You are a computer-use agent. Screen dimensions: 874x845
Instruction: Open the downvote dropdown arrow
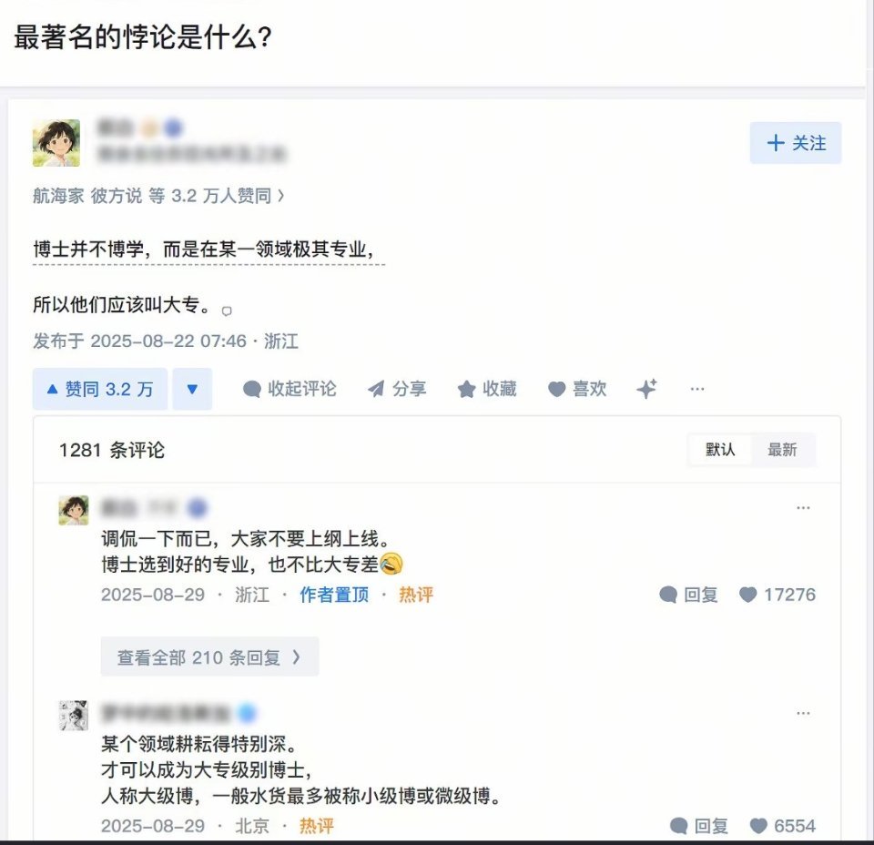pos(192,389)
